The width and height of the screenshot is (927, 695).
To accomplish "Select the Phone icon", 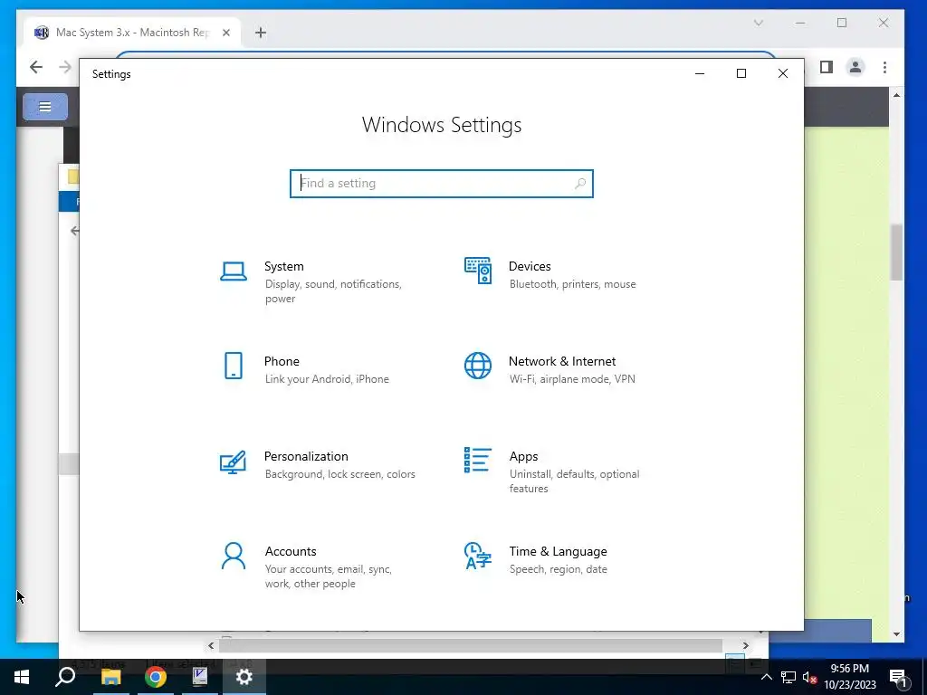I will pyautogui.click(x=234, y=366).
